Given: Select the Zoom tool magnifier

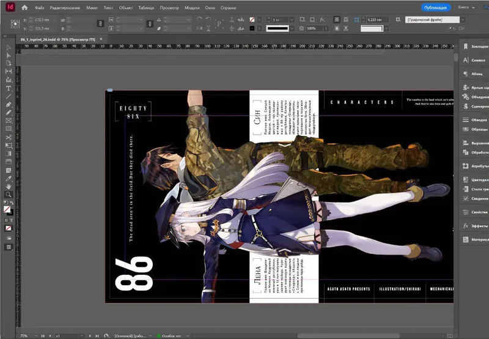Looking at the screenshot, I should [9, 194].
